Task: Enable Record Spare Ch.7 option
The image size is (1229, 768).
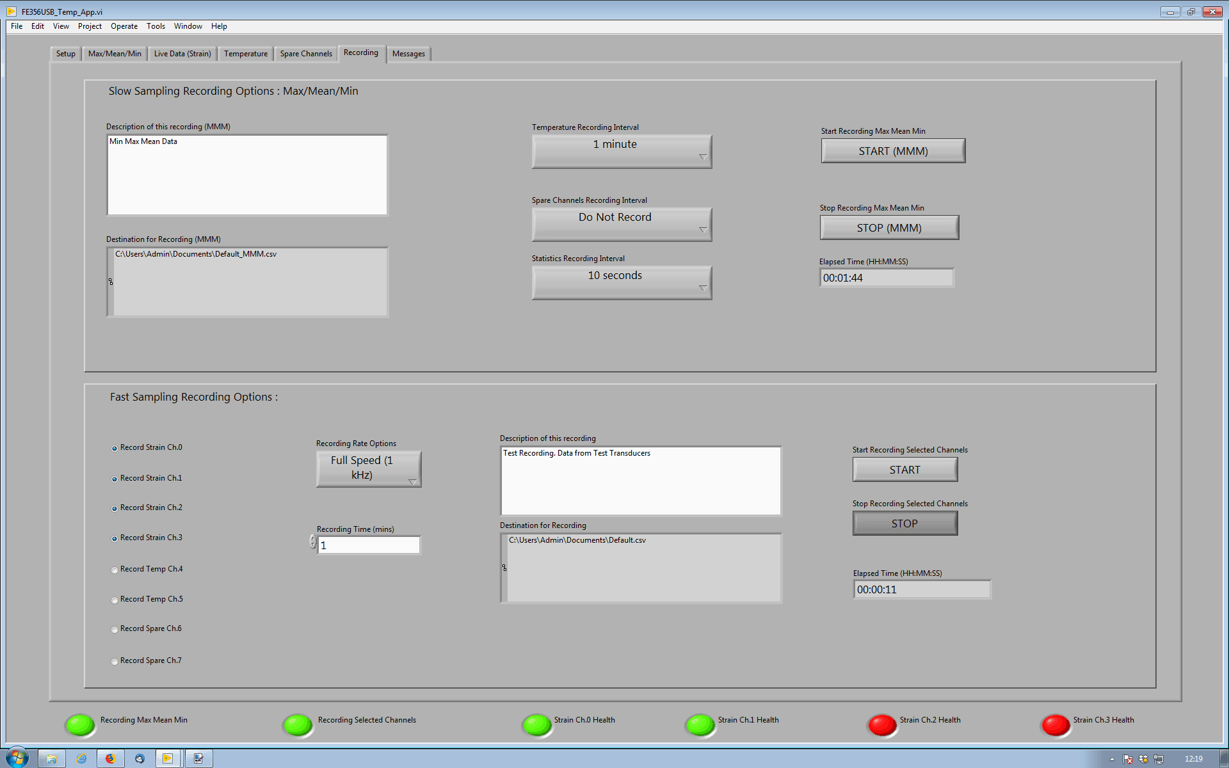Action: click(x=115, y=661)
